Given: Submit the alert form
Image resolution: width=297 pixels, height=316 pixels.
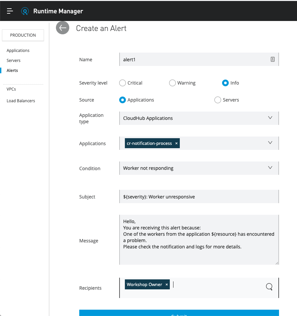Looking at the screenshot, I should tap(179, 313).
